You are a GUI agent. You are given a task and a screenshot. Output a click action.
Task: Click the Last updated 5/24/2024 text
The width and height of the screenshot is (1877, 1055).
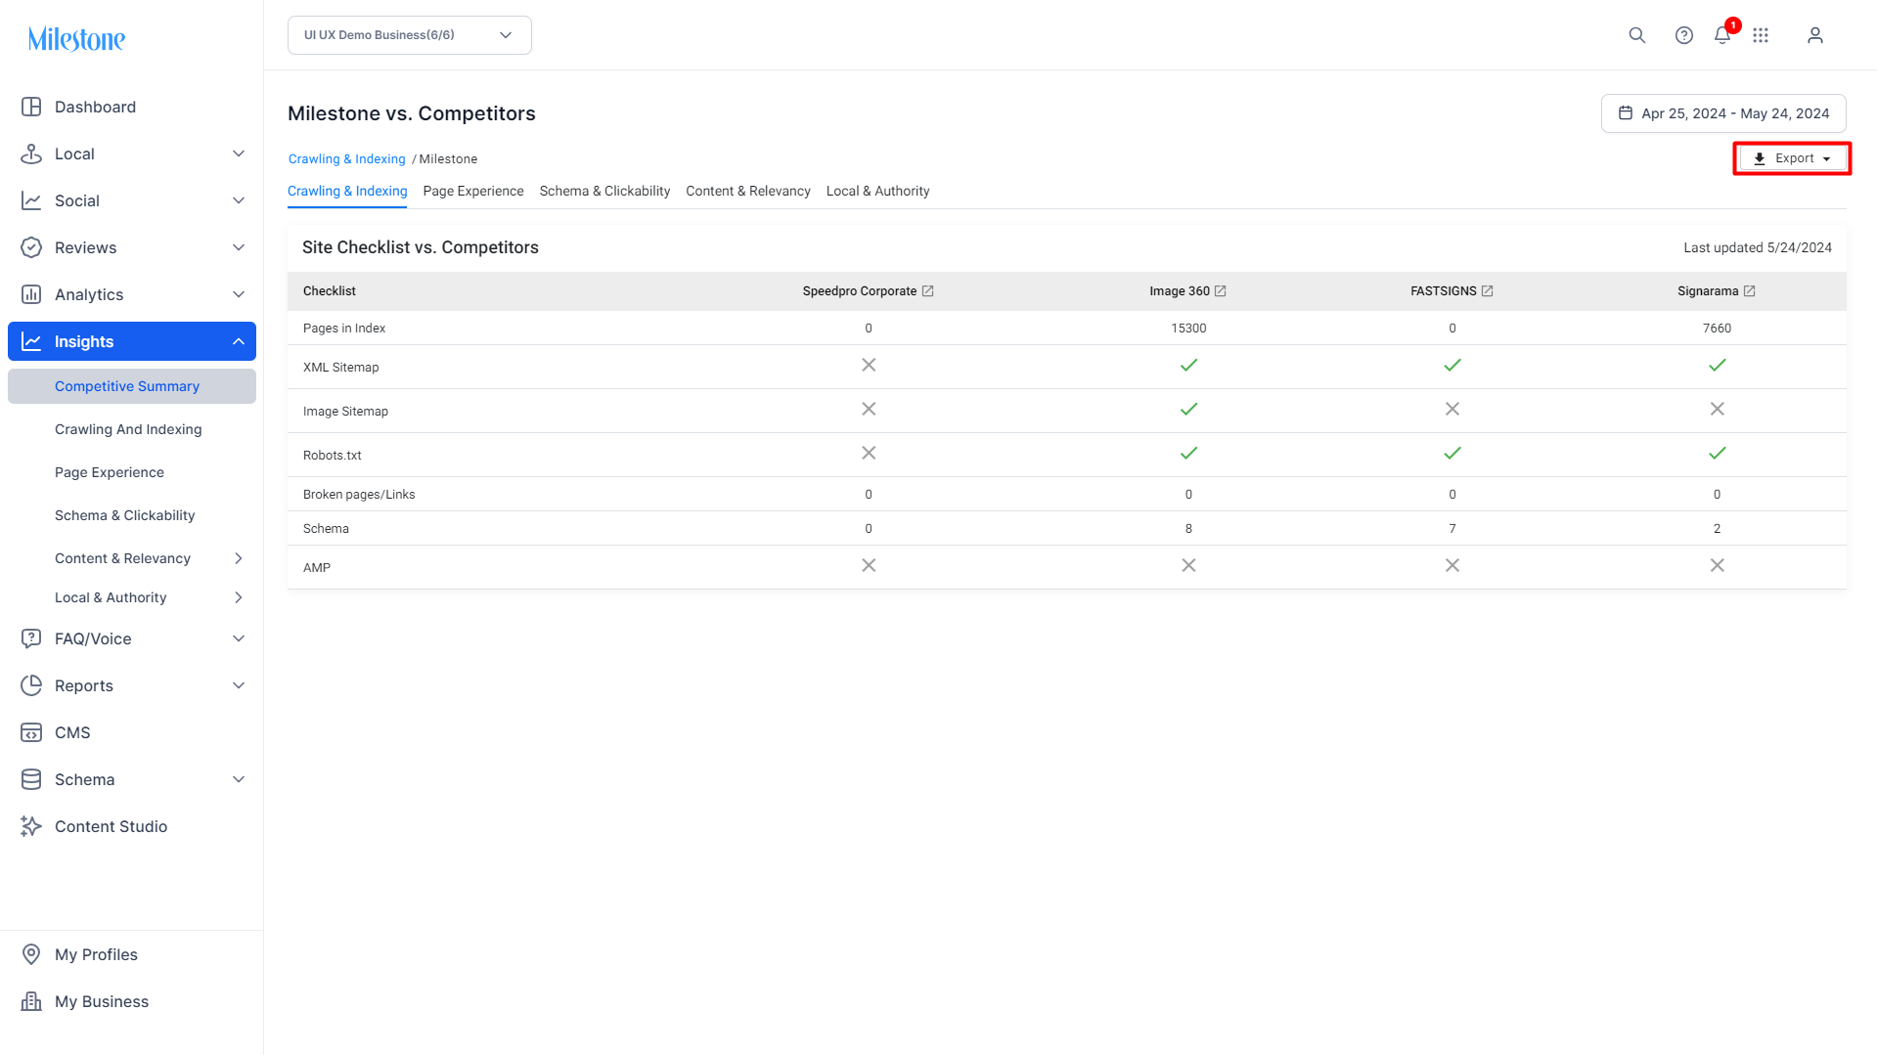[1757, 248]
